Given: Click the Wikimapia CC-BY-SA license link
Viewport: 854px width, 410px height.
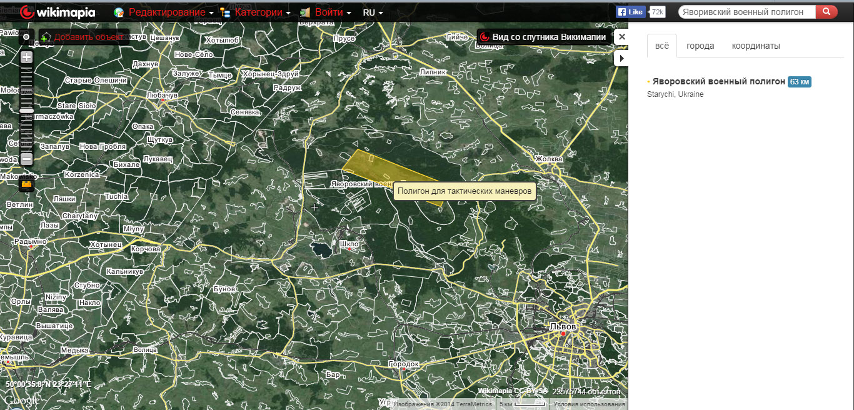Looking at the screenshot, I should coord(513,391).
